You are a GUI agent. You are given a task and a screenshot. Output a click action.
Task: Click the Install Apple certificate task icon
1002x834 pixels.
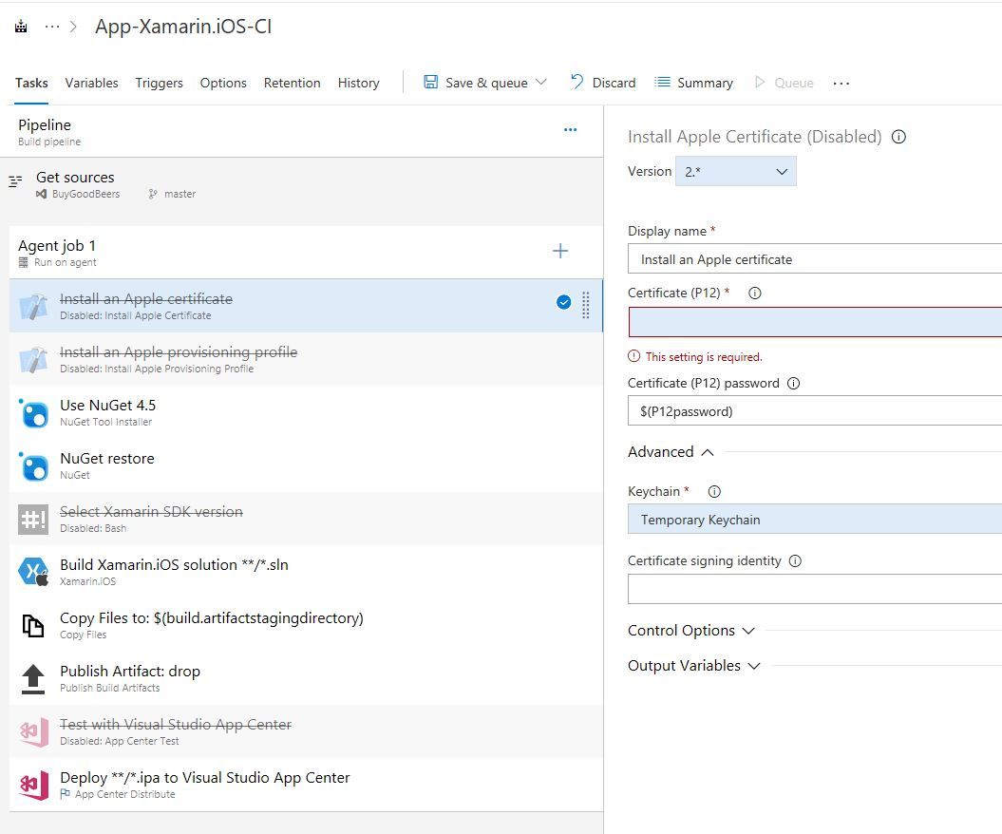[33, 306]
